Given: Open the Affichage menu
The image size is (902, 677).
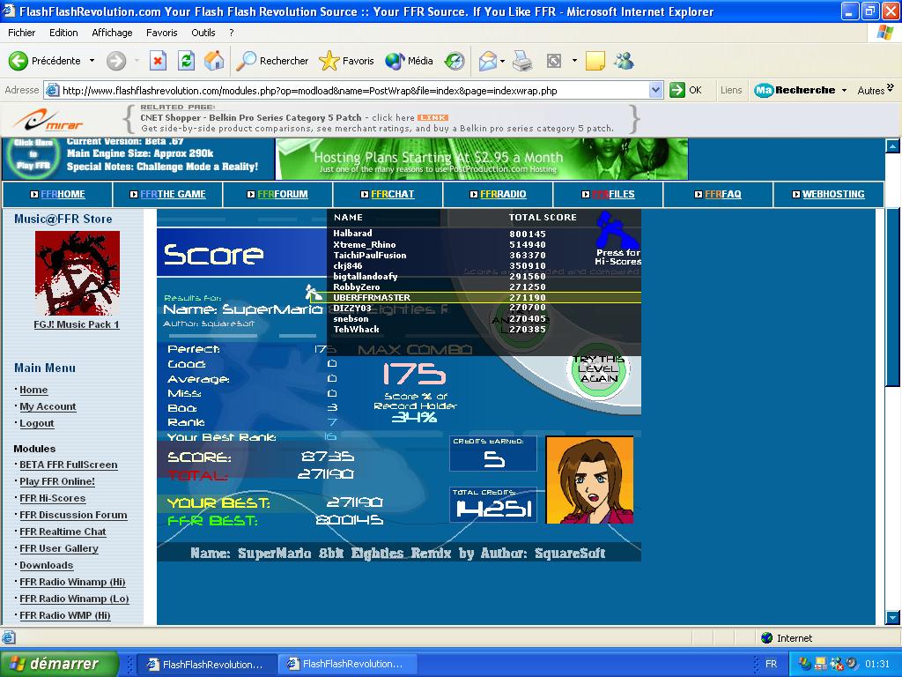Looking at the screenshot, I should tap(112, 33).
